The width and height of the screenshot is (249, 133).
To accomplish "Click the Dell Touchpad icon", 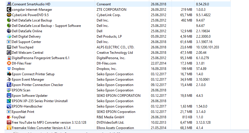I will pos(9,47).
